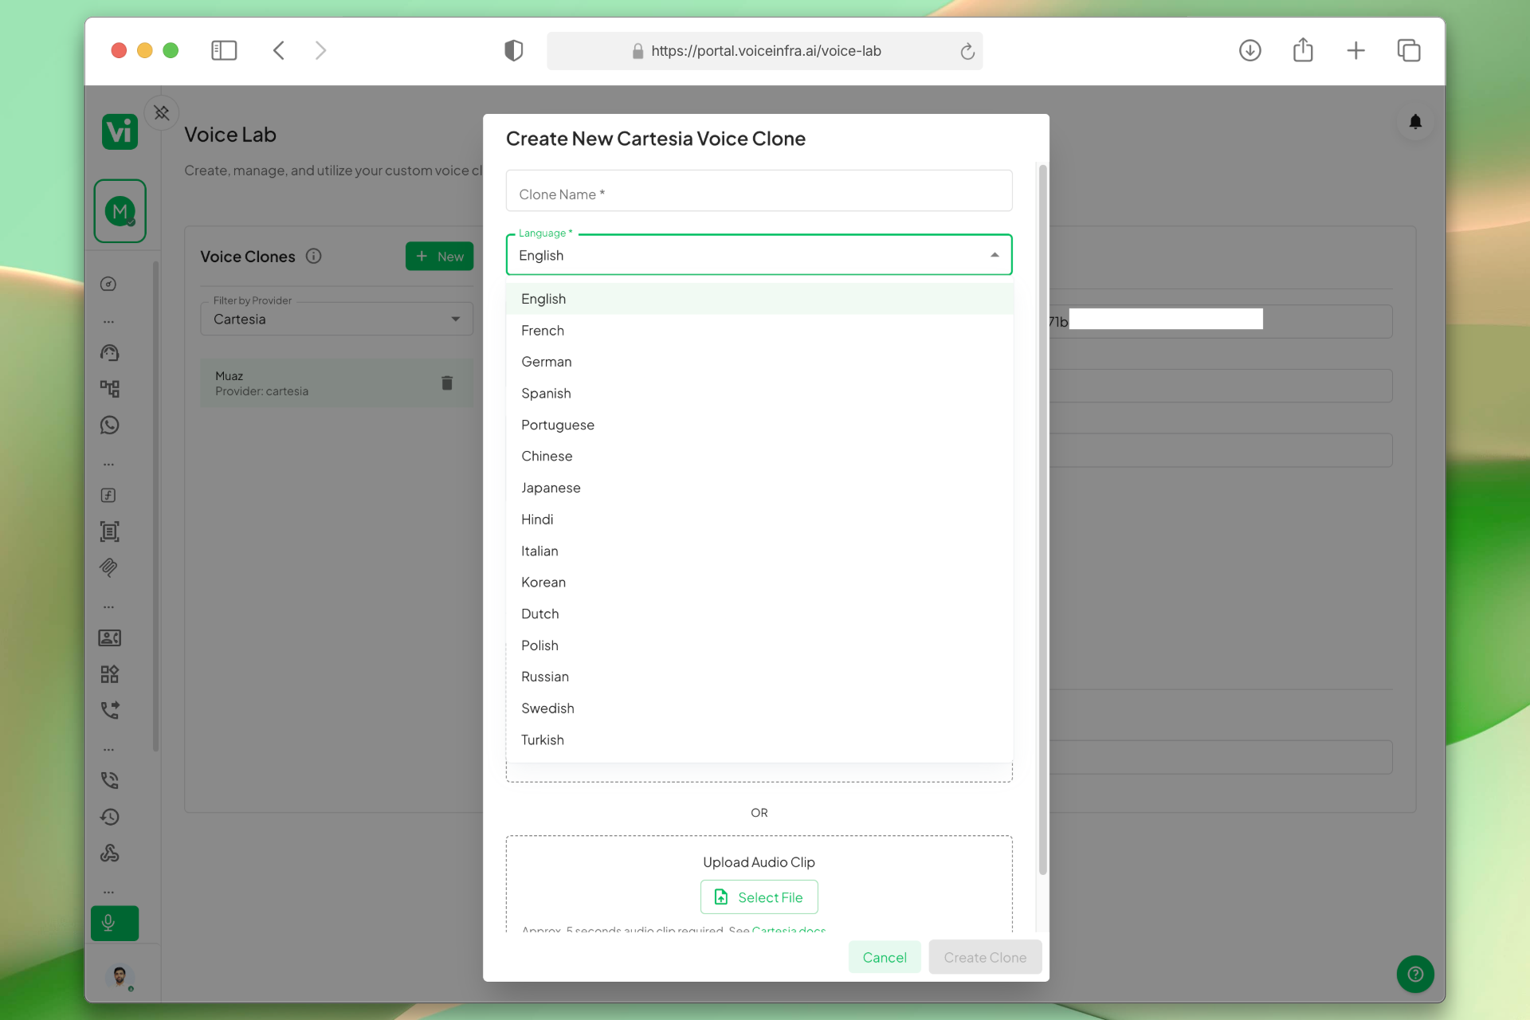Viewport: 1530px width, 1020px height.
Task: Choose French in the language dropdown
Action: pyautogui.click(x=759, y=330)
